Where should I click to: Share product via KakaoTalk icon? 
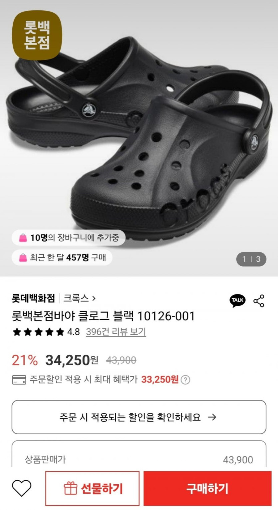pos(237,300)
